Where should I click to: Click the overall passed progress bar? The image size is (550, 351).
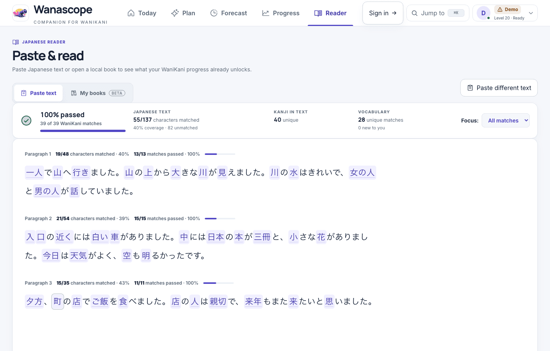click(x=83, y=131)
